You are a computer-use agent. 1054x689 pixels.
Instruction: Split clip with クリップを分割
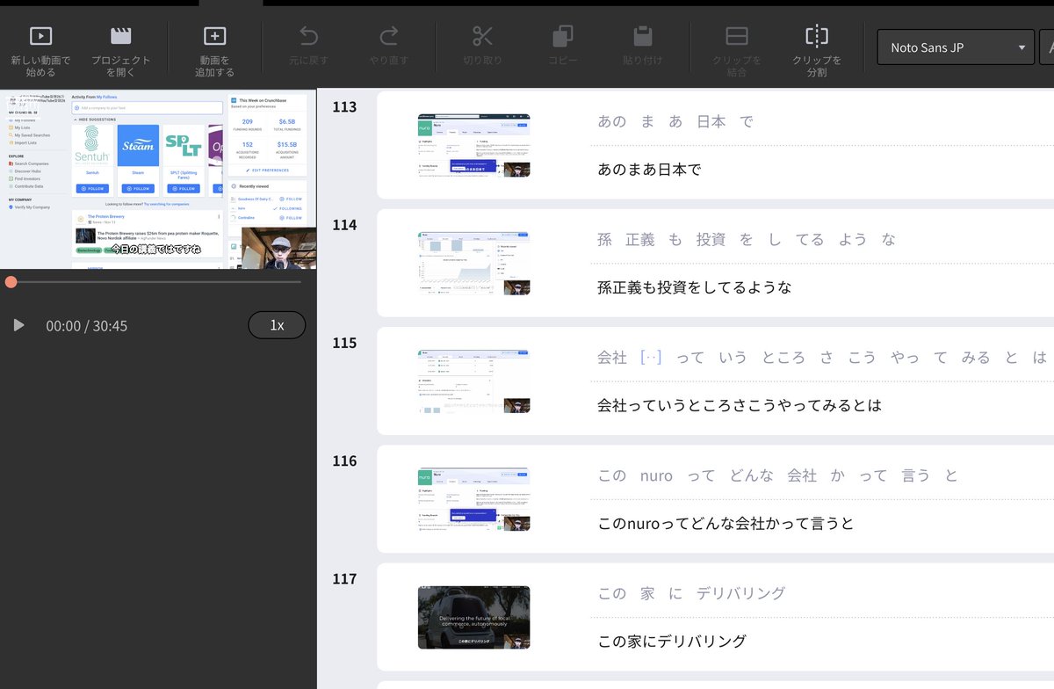(x=817, y=36)
